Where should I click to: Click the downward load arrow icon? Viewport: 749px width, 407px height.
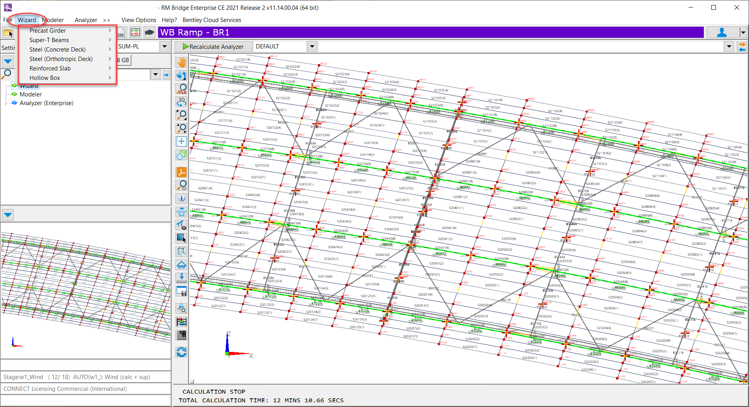[181, 278]
